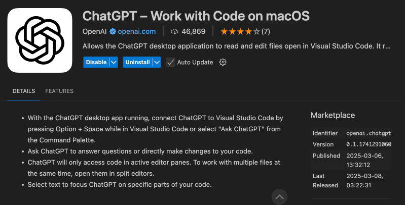Open the Uninstall dropdown arrow
The height and width of the screenshot is (205, 405).
pos(157,62)
